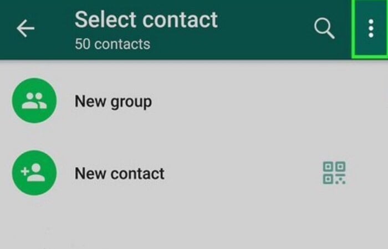The width and height of the screenshot is (388, 249).
Task: Click the plus sign on the New contact circle
Action: click(x=25, y=172)
